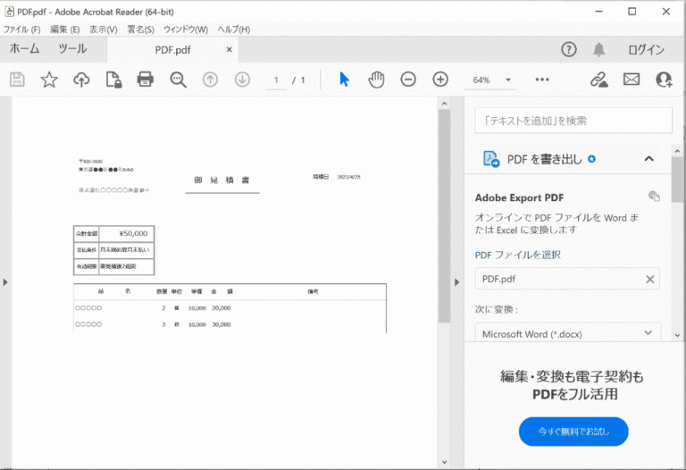
Task: Open the find text magnifier tool
Action: point(178,80)
